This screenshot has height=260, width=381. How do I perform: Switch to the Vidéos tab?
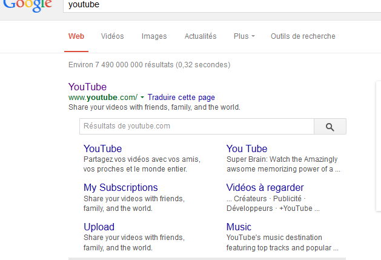(x=112, y=36)
